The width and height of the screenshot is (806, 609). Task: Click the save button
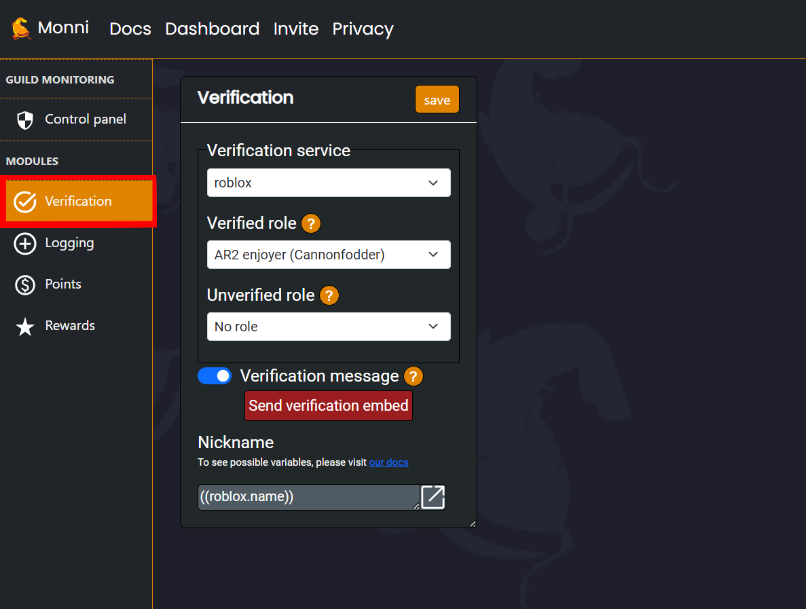click(437, 99)
